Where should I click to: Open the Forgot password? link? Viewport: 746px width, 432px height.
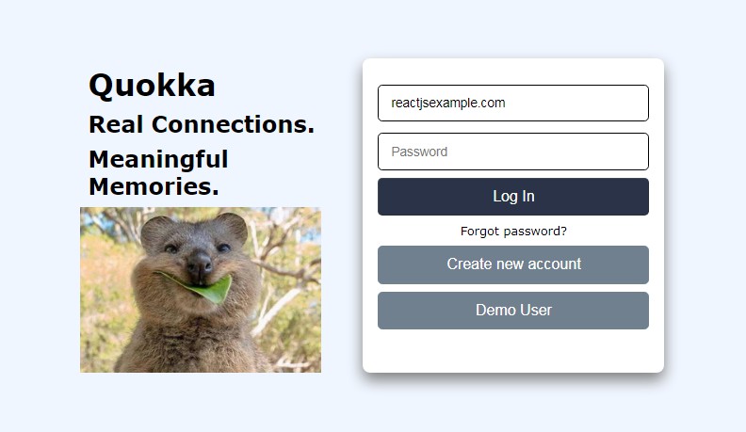[x=513, y=231]
